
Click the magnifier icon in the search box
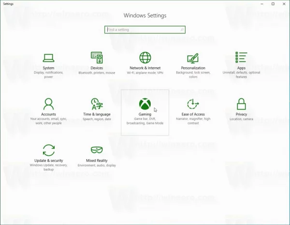coord(182,30)
